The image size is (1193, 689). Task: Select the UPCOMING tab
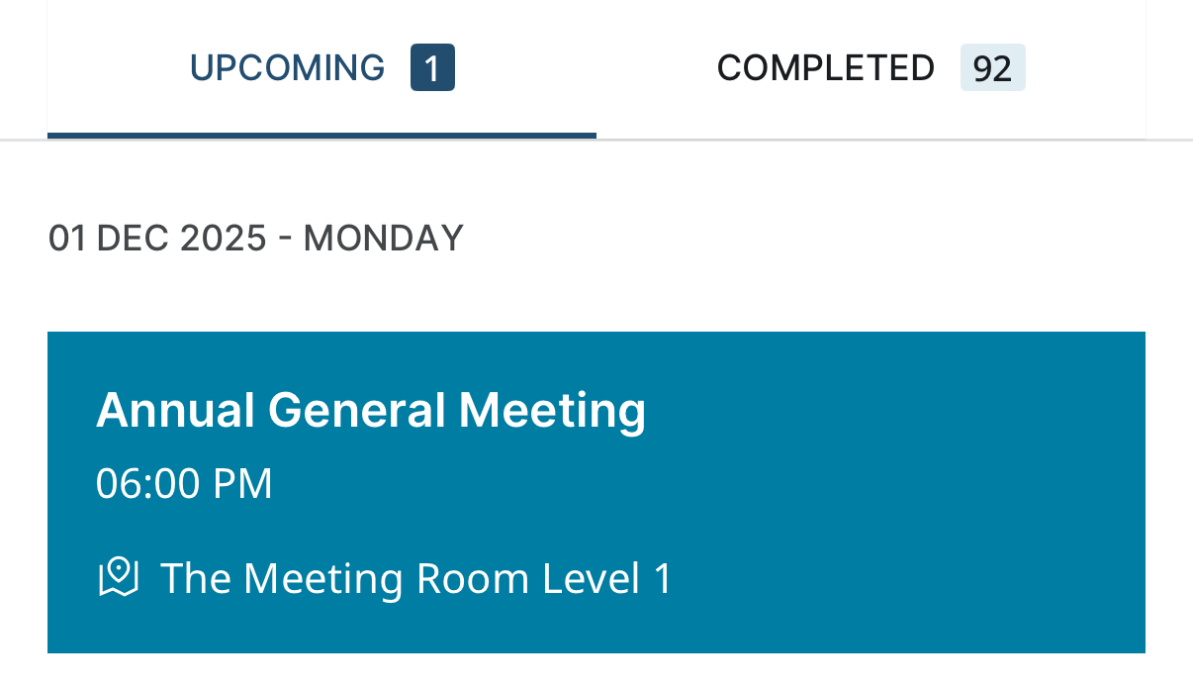pyautogui.click(x=321, y=68)
